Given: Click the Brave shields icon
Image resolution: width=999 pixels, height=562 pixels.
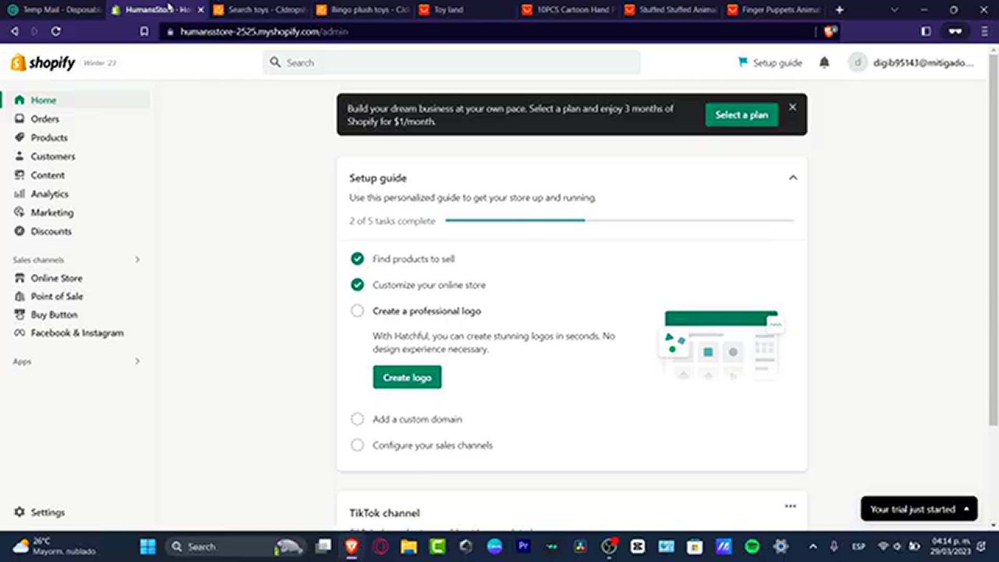Looking at the screenshot, I should 830,31.
